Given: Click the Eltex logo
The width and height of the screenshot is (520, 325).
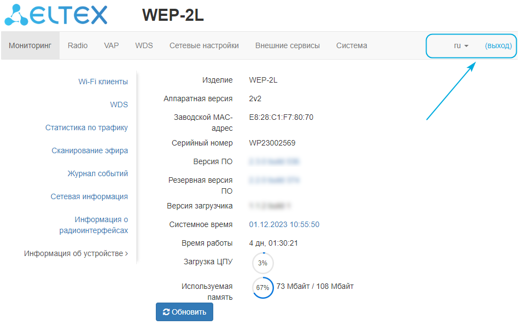Looking at the screenshot, I should point(56,15).
